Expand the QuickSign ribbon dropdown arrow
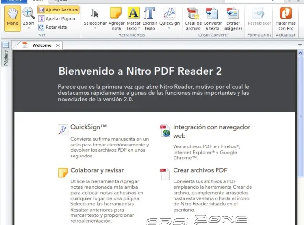The height and width of the screenshot is (225, 304). click(169, 28)
